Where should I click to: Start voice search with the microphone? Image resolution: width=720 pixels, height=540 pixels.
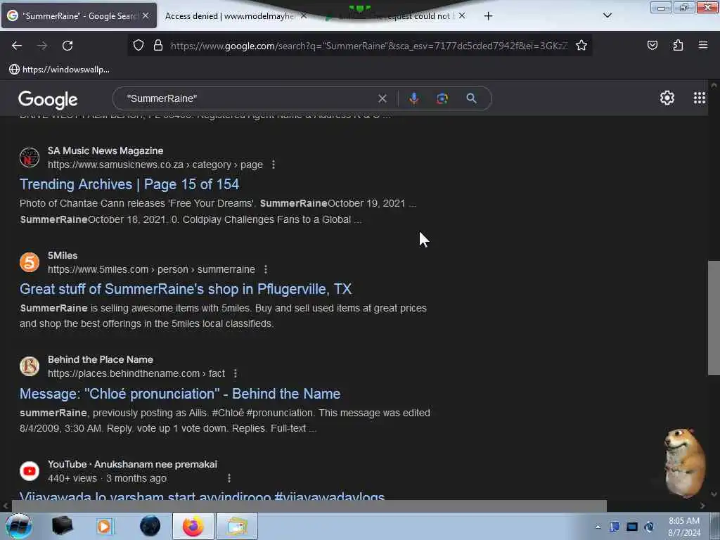point(413,98)
